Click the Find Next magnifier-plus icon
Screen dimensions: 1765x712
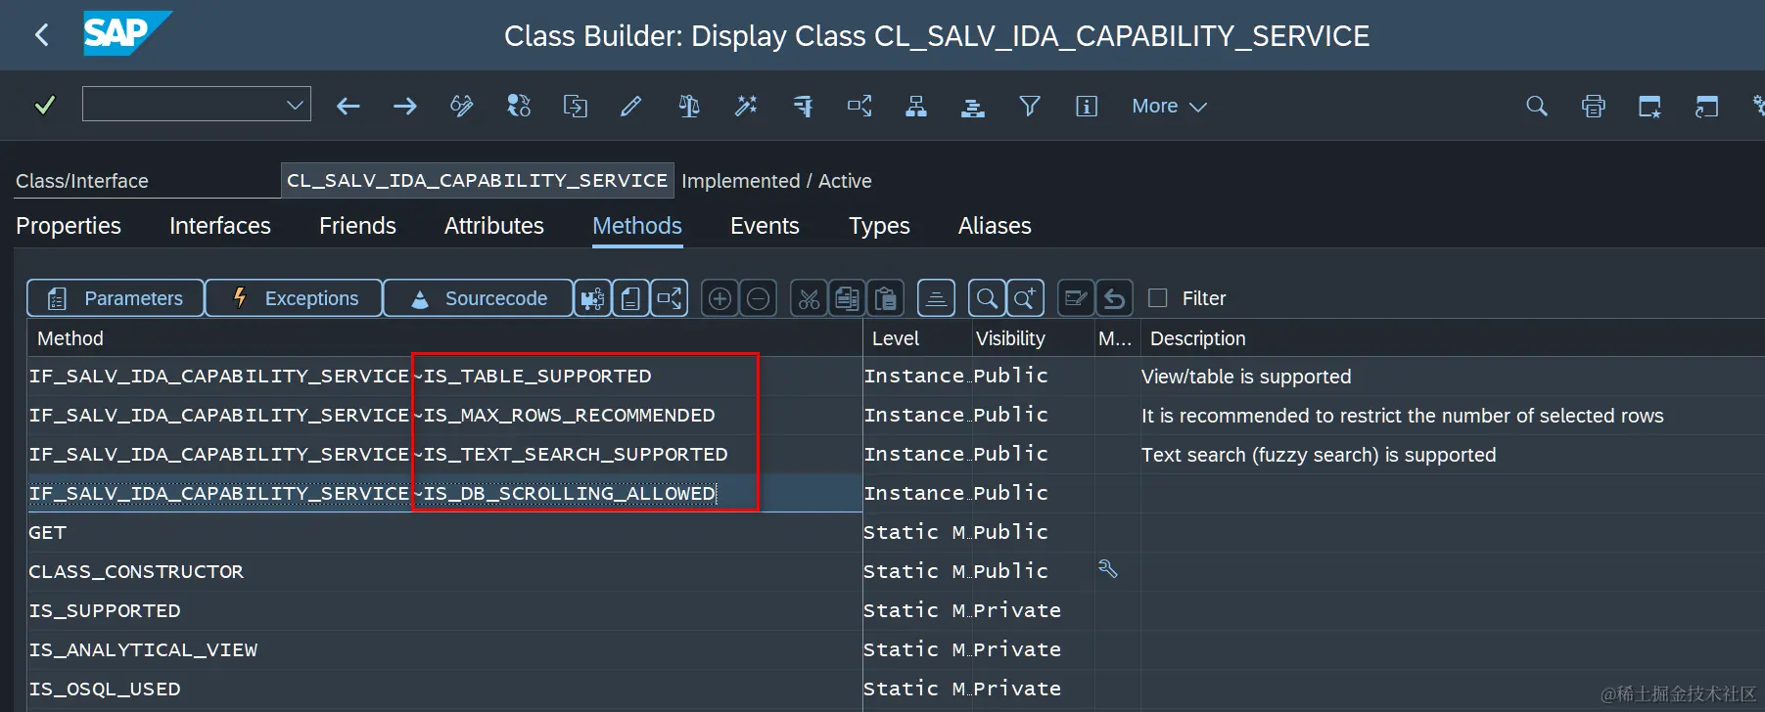1026,298
